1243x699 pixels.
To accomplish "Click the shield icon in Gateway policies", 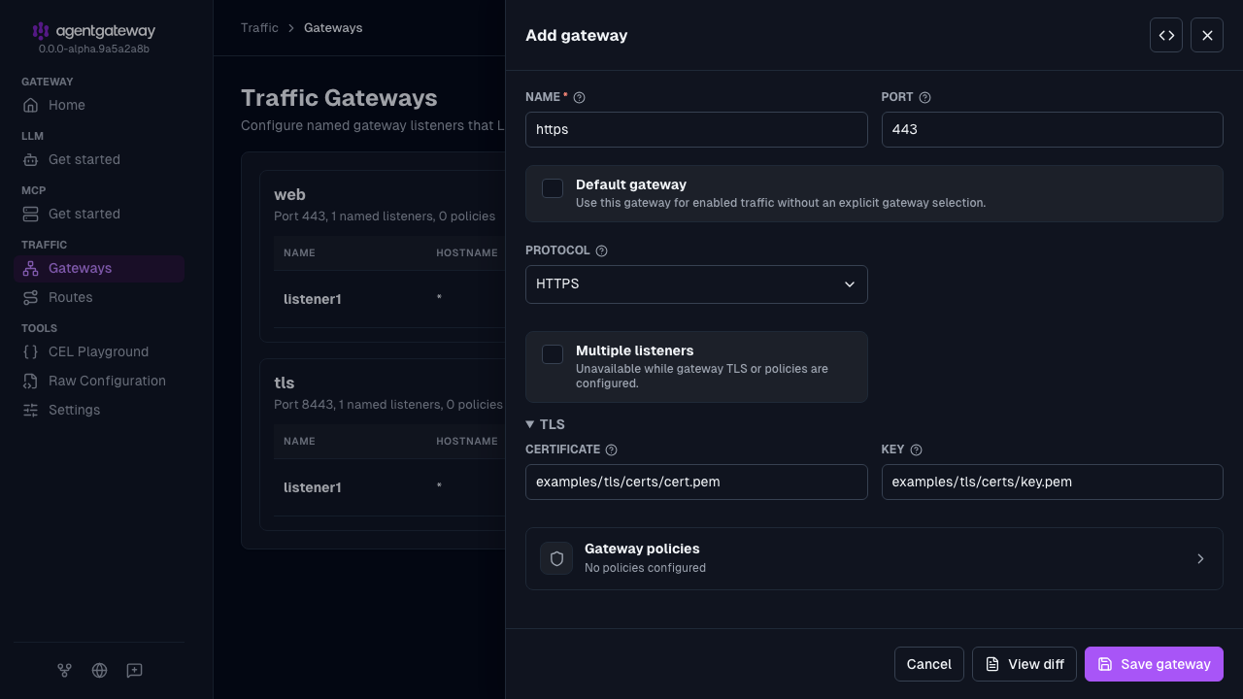I will click(x=556, y=558).
